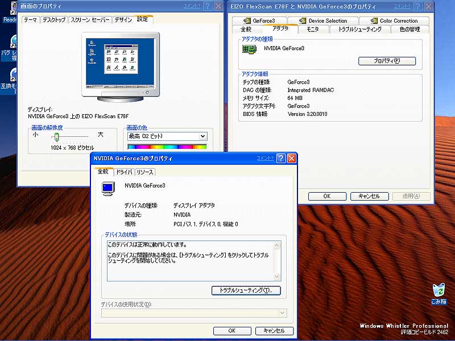Click the トラブルシューティング(T) button

(x=246, y=290)
